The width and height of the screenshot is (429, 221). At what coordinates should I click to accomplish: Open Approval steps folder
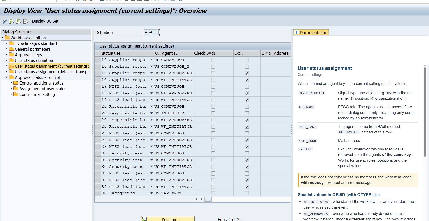coord(28,55)
